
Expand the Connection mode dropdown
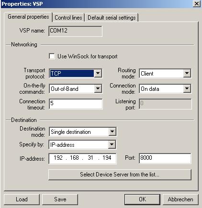point(187,88)
